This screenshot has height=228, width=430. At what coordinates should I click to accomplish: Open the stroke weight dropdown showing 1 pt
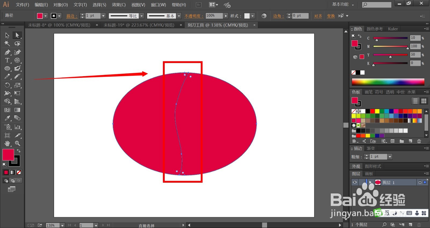(103, 16)
